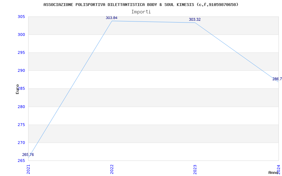Viewport: 282px width, 176px height.
Task: Click the 300 y-axis value
Action: 21,34
